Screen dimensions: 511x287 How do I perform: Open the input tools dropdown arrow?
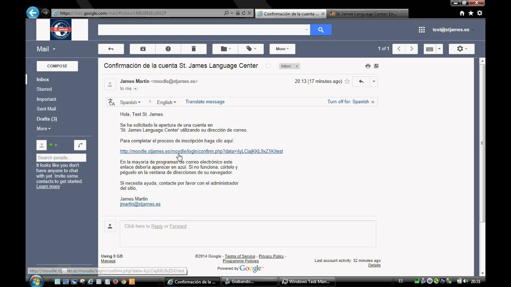[x=439, y=49]
